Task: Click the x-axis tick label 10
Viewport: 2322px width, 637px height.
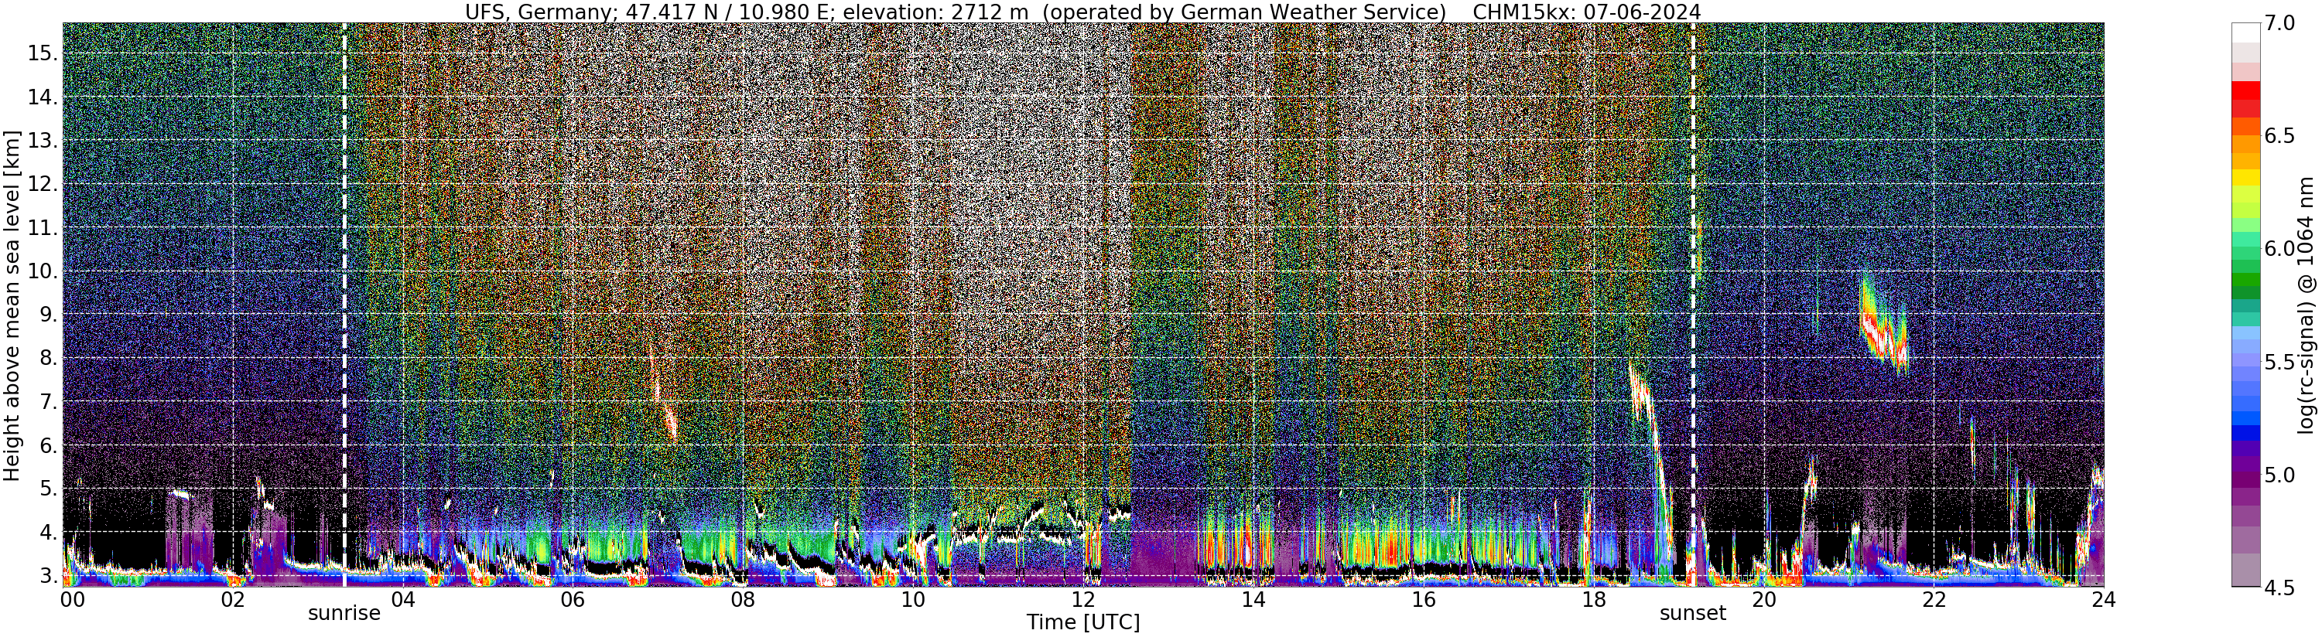Action: point(913,600)
